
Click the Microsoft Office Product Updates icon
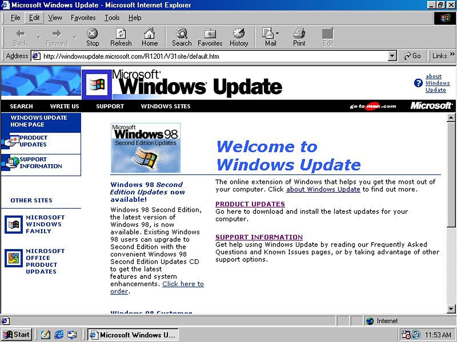[14, 259]
